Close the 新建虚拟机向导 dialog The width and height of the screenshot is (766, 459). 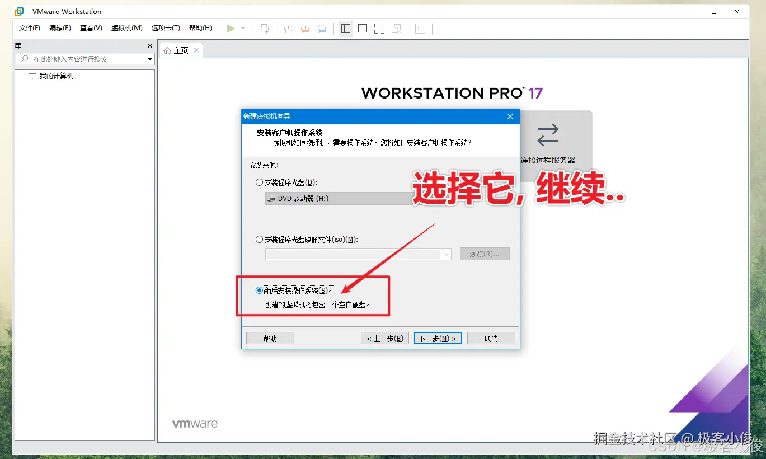(510, 116)
